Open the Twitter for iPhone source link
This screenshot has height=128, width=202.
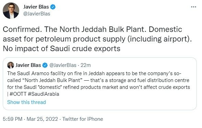[x=83, y=119]
